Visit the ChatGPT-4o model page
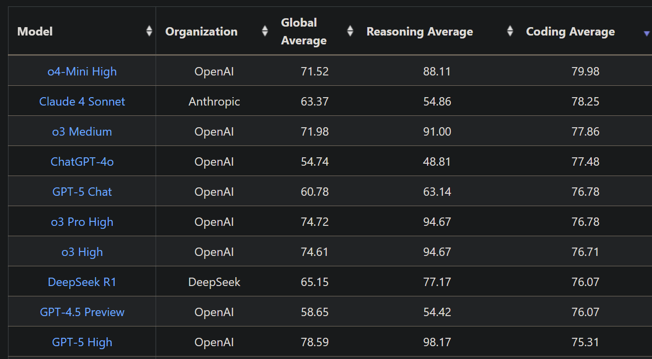 pyautogui.click(x=82, y=162)
